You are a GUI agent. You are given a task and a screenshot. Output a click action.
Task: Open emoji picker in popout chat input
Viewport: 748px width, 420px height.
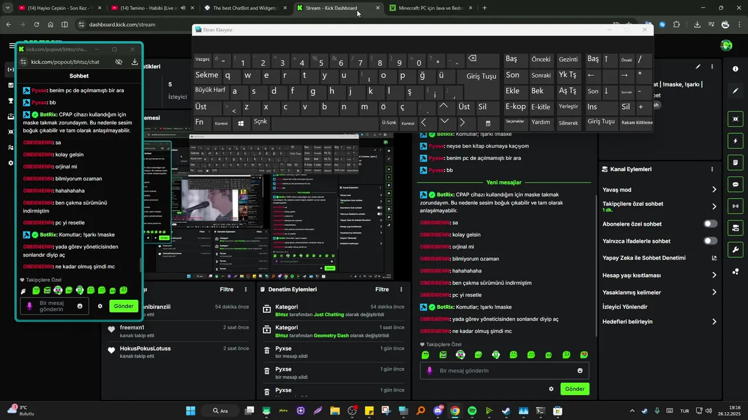[80, 306]
